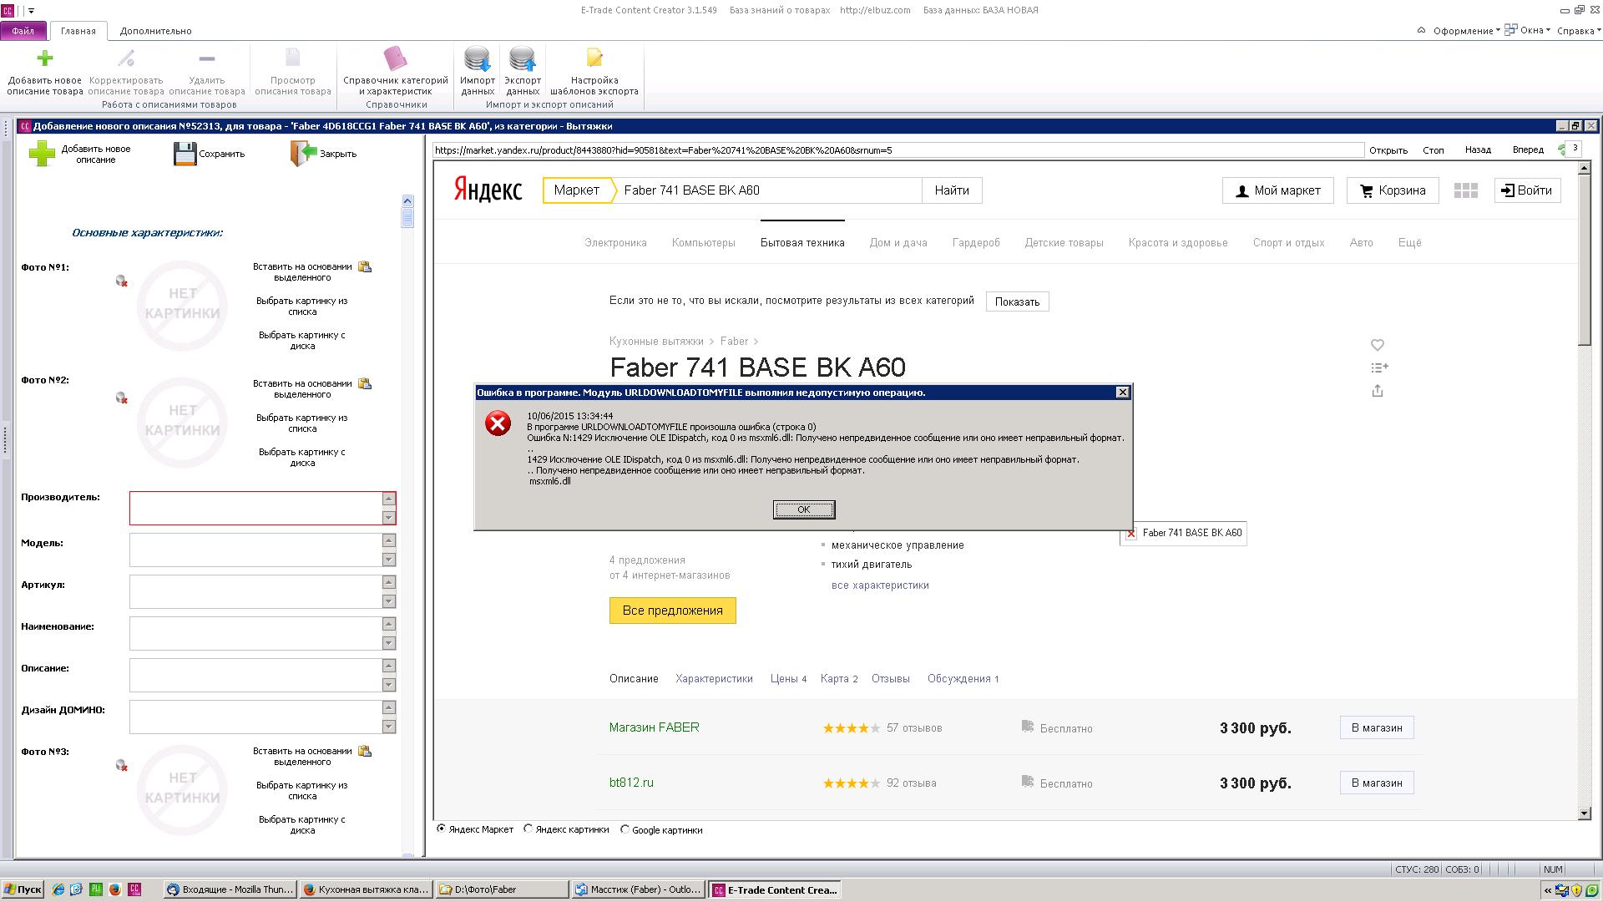Click paste icon next to Фото №3 'Вставить на основании выделенного'
The height and width of the screenshot is (902, 1603).
[x=365, y=752]
